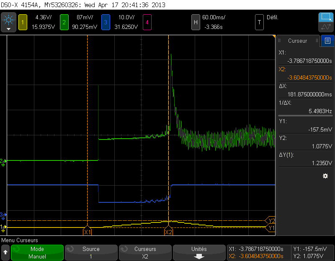Click ΔX value 181.875000000ms
The width and height of the screenshot is (335, 261).
point(309,94)
